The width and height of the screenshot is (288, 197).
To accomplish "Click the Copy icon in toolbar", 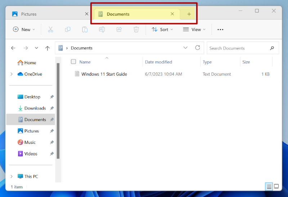I will [x=68, y=29].
